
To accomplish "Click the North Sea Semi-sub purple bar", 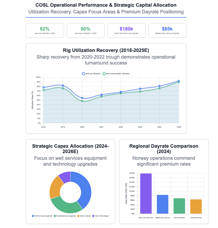I will [146, 193].
